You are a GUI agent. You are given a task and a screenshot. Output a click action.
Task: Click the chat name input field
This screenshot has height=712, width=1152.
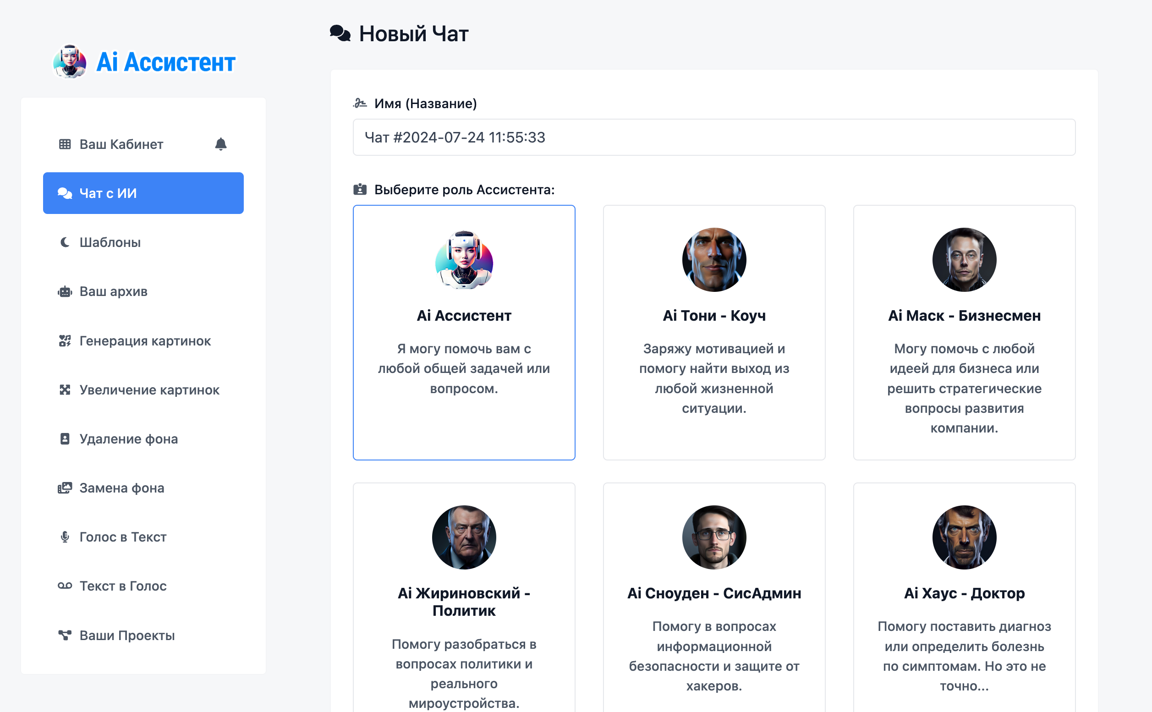click(713, 137)
